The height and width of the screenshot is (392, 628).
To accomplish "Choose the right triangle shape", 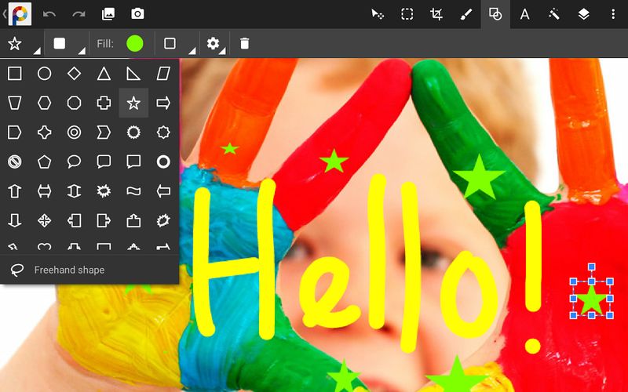I will tap(133, 74).
